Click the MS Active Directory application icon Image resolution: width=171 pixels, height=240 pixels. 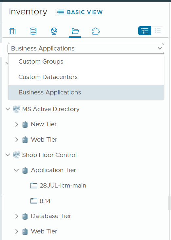(x=16, y=109)
